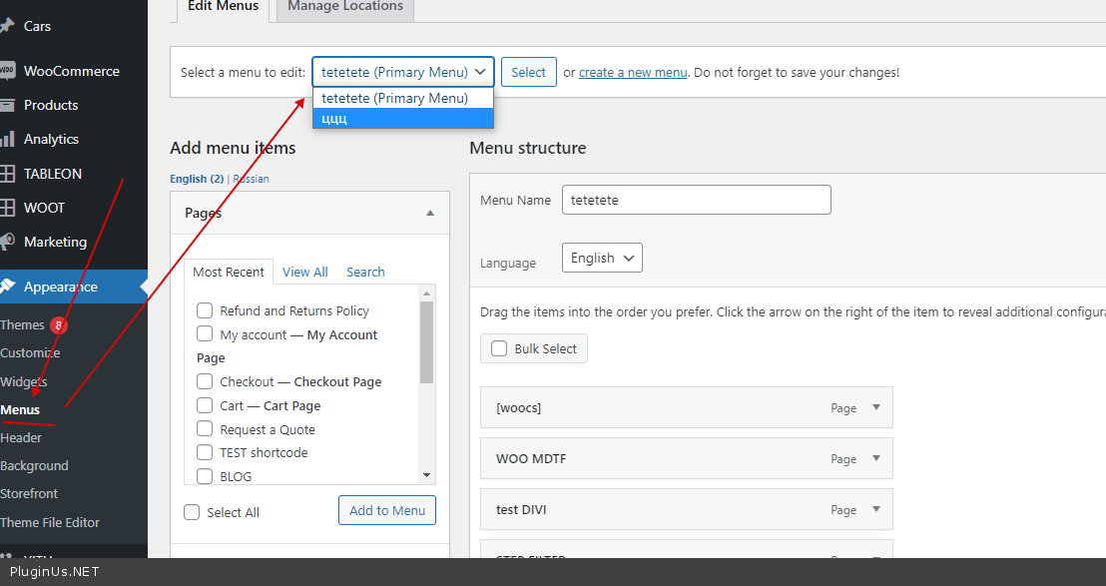Viewport: 1106px width, 586px height.
Task: Enable the Select All checkbox
Action: (192, 512)
